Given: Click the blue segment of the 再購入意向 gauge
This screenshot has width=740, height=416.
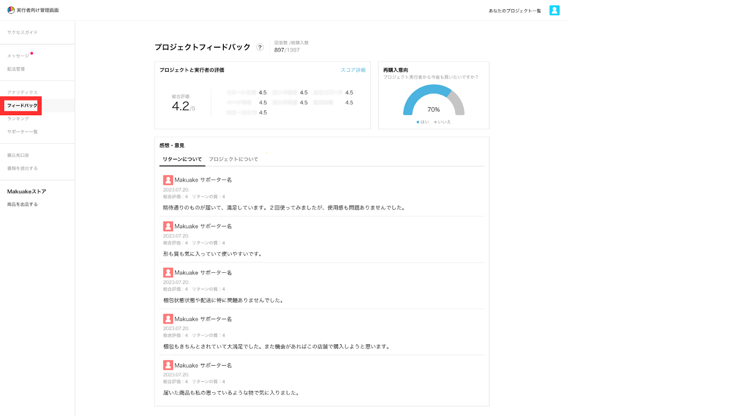Looking at the screenshot, I should coord(415,96).
